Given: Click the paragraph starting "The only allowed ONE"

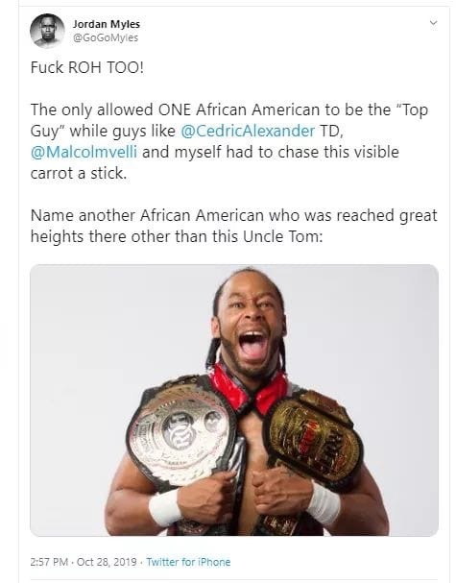Looking at the screenshot, I should [x=229, y=141].
